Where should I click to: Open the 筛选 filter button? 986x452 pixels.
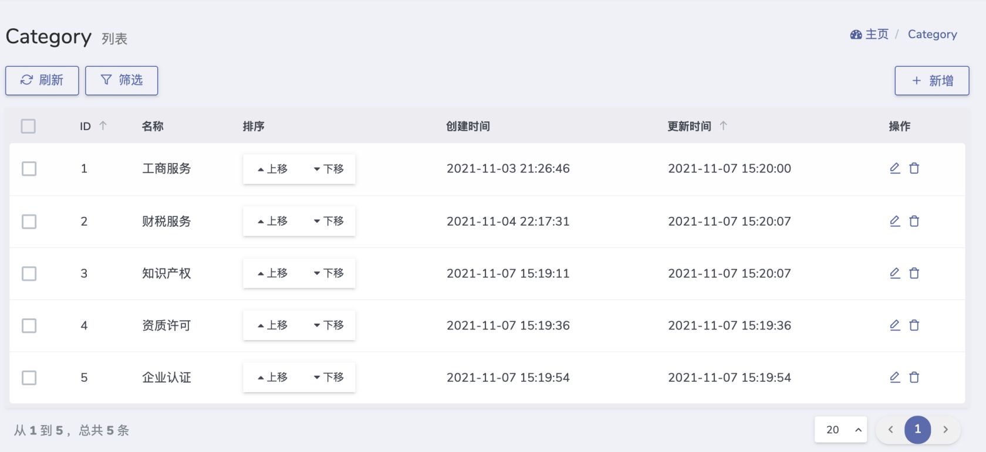pos(121,80)
